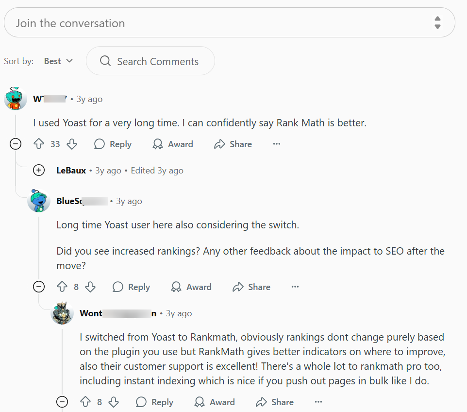Click the comment sorting chevrons
This screenshot has height=412, width=467.
pos(437,22)
